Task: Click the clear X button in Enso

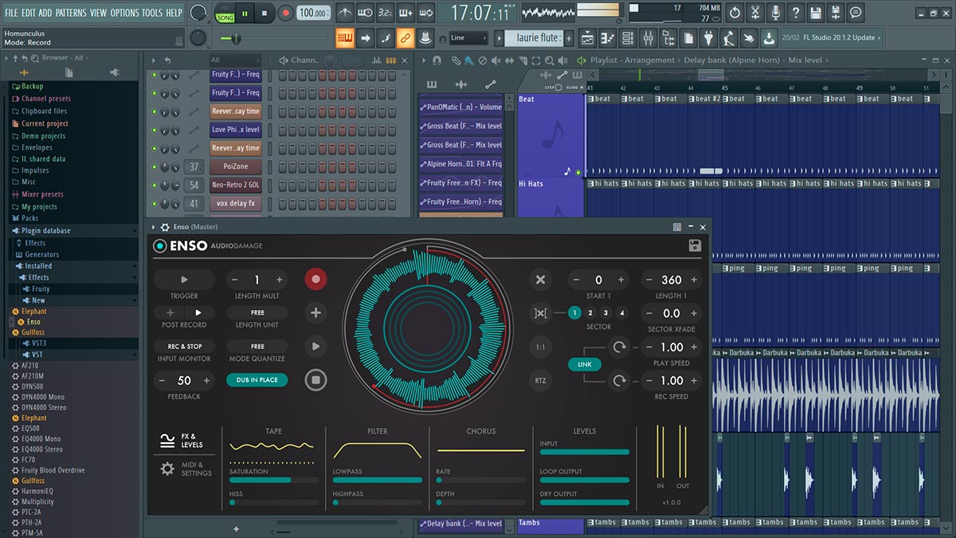Action: 540,280
